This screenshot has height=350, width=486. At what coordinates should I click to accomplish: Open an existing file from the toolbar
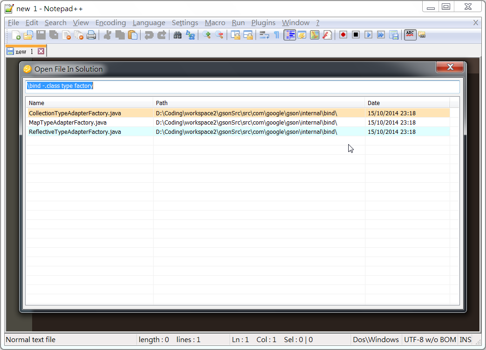click(x=28, y=35)
